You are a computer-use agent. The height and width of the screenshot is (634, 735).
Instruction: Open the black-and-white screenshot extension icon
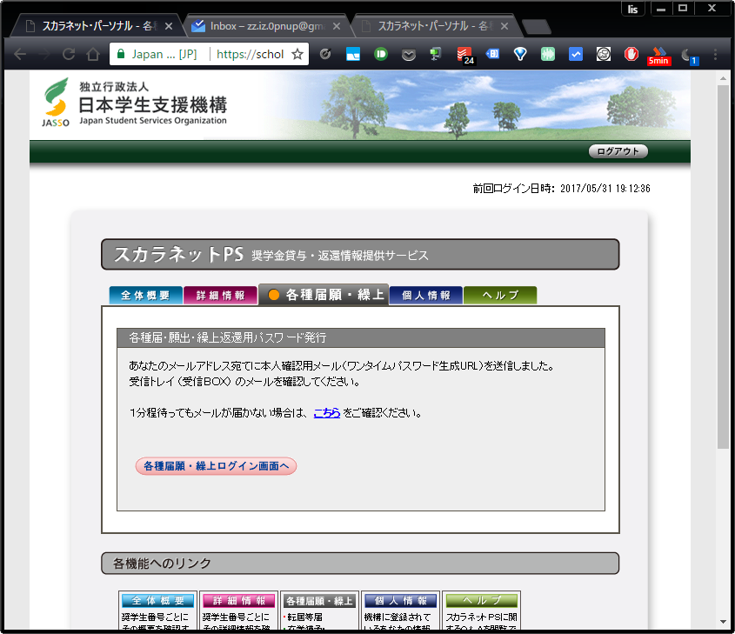[604, 55]
